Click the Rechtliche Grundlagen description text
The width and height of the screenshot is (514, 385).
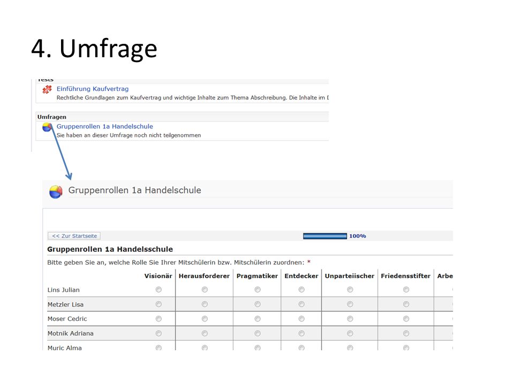click(x=192, y=97)
